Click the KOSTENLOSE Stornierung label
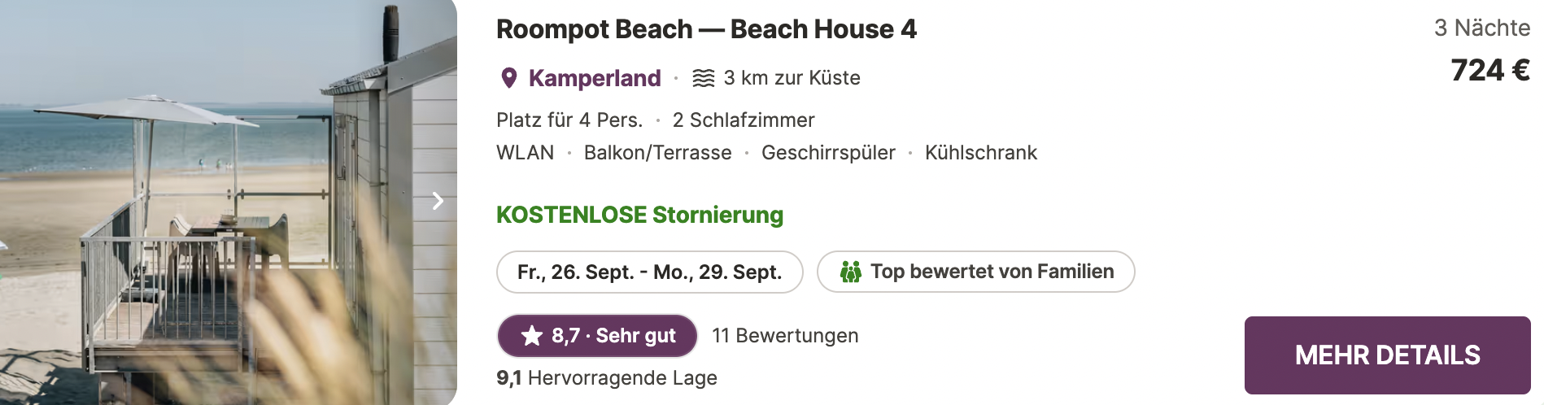Image resolution: width=1544 pixels, height=405 pixels. click(639, 215)
